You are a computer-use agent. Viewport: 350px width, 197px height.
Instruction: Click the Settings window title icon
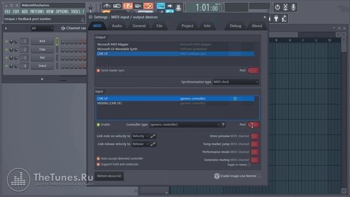point(90,17)
